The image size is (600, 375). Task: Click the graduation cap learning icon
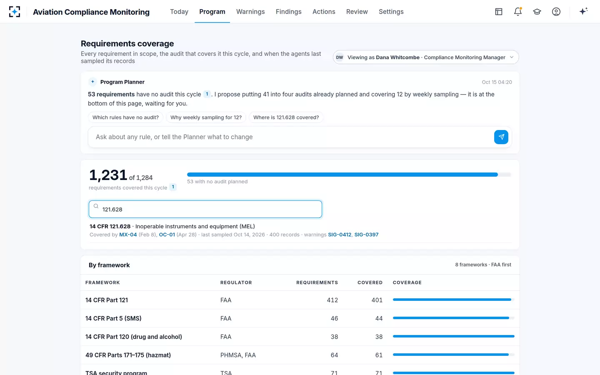pyautogui.click(x=537, y=12)
